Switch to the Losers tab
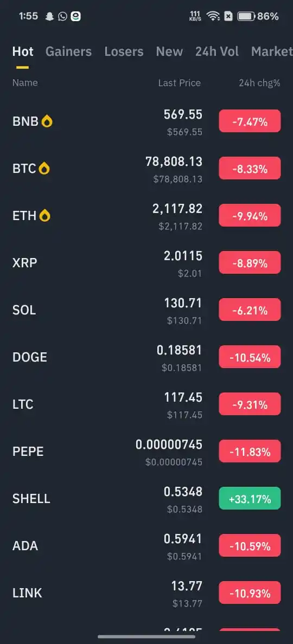The image size is (293, 644). 124,51
